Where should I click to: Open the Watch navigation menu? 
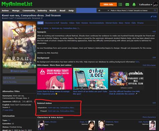click(x=53, y=11)
